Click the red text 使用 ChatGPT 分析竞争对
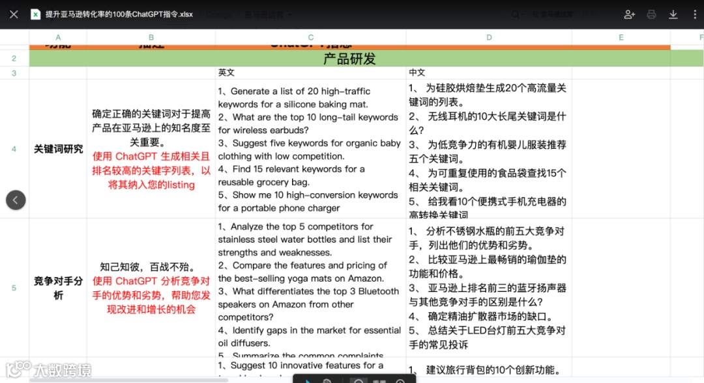The width and height of the screenshot is (704, 383). click(x=151, y=281)
